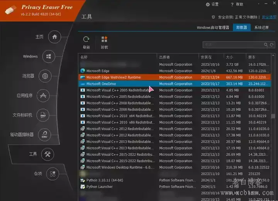Click the Refresh (刷新) toolbar icon
The height and width of the screenshot is (201, 278).
click(x=86, y=39)
